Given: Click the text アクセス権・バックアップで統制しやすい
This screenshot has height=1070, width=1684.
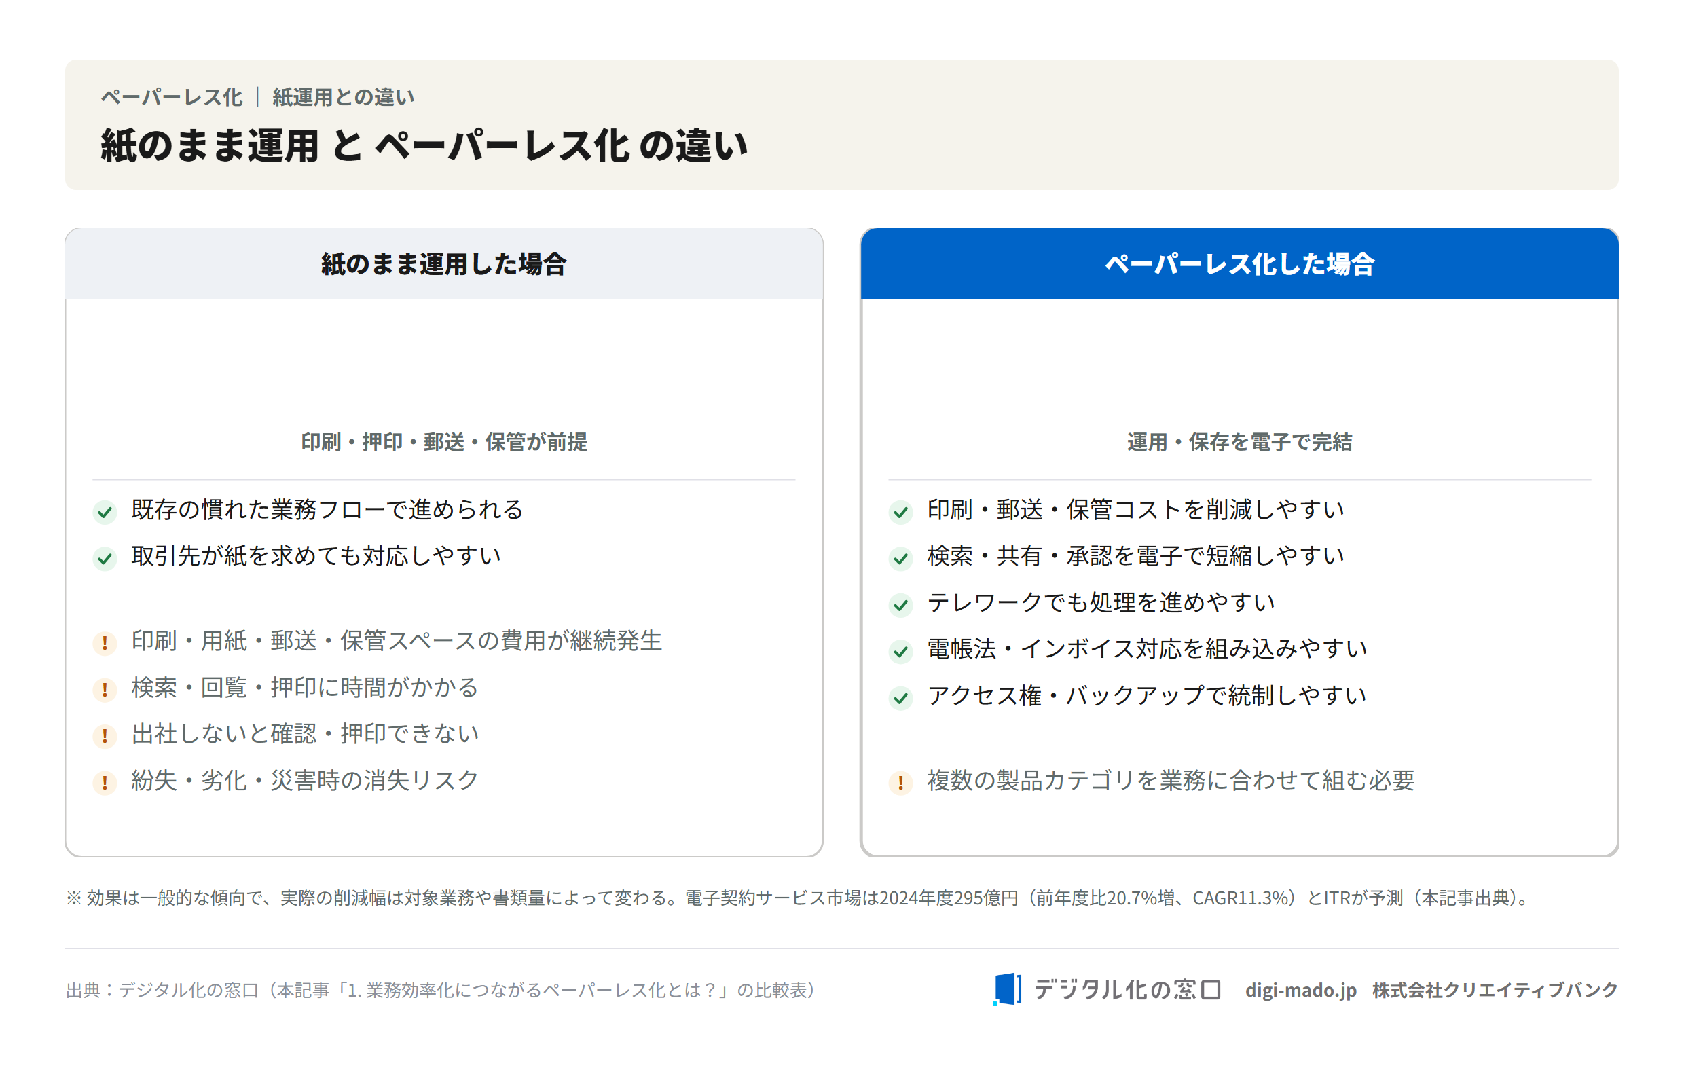Looking at the screenshot, I should click(x=1147, y=696).
